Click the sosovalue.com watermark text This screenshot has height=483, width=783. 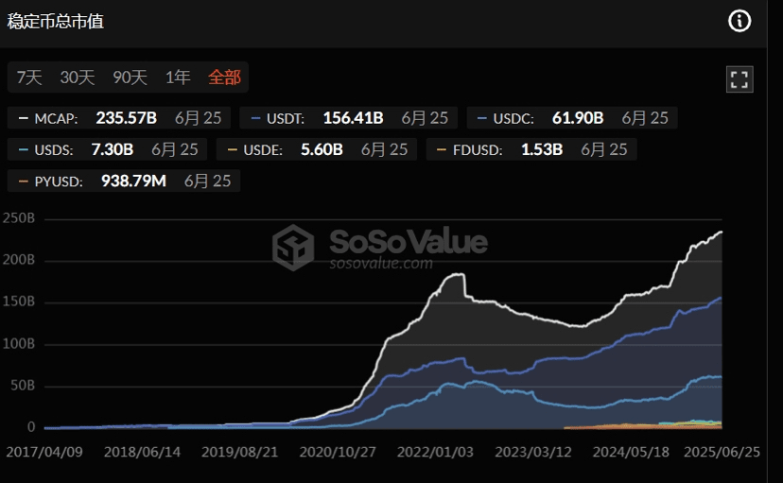coord(381,263)
